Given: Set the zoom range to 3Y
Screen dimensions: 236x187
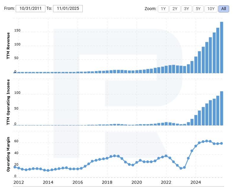Looking at the screenshot, I should pyautogui.click(x=186, y=9).
